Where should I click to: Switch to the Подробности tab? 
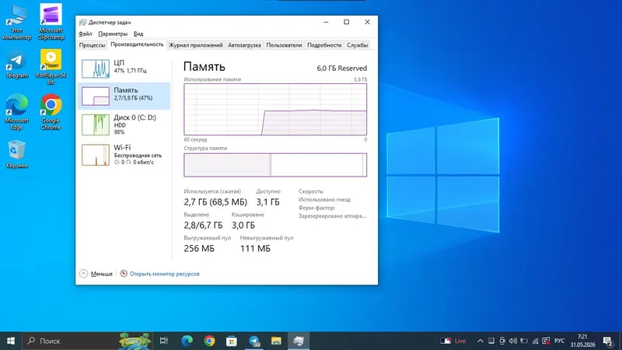point(324,45)
